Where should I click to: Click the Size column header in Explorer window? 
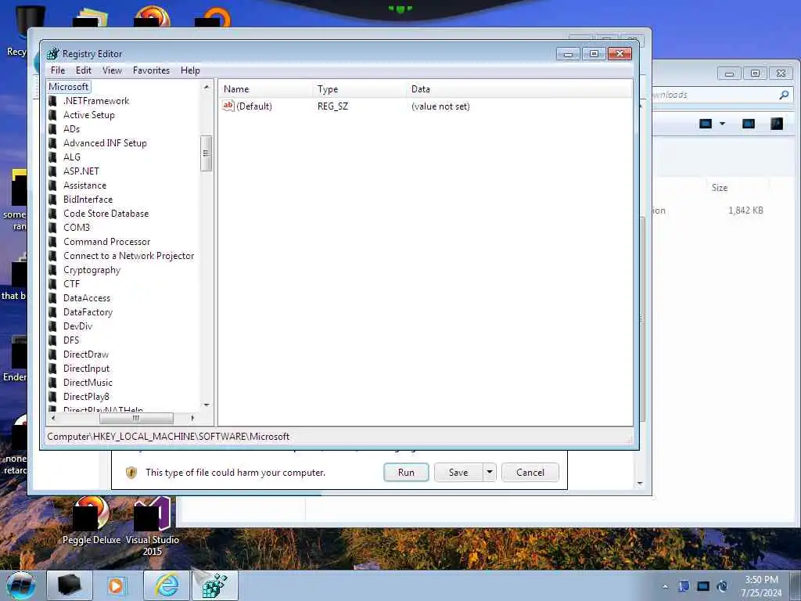pyautogui.click(x=720, y=188)
